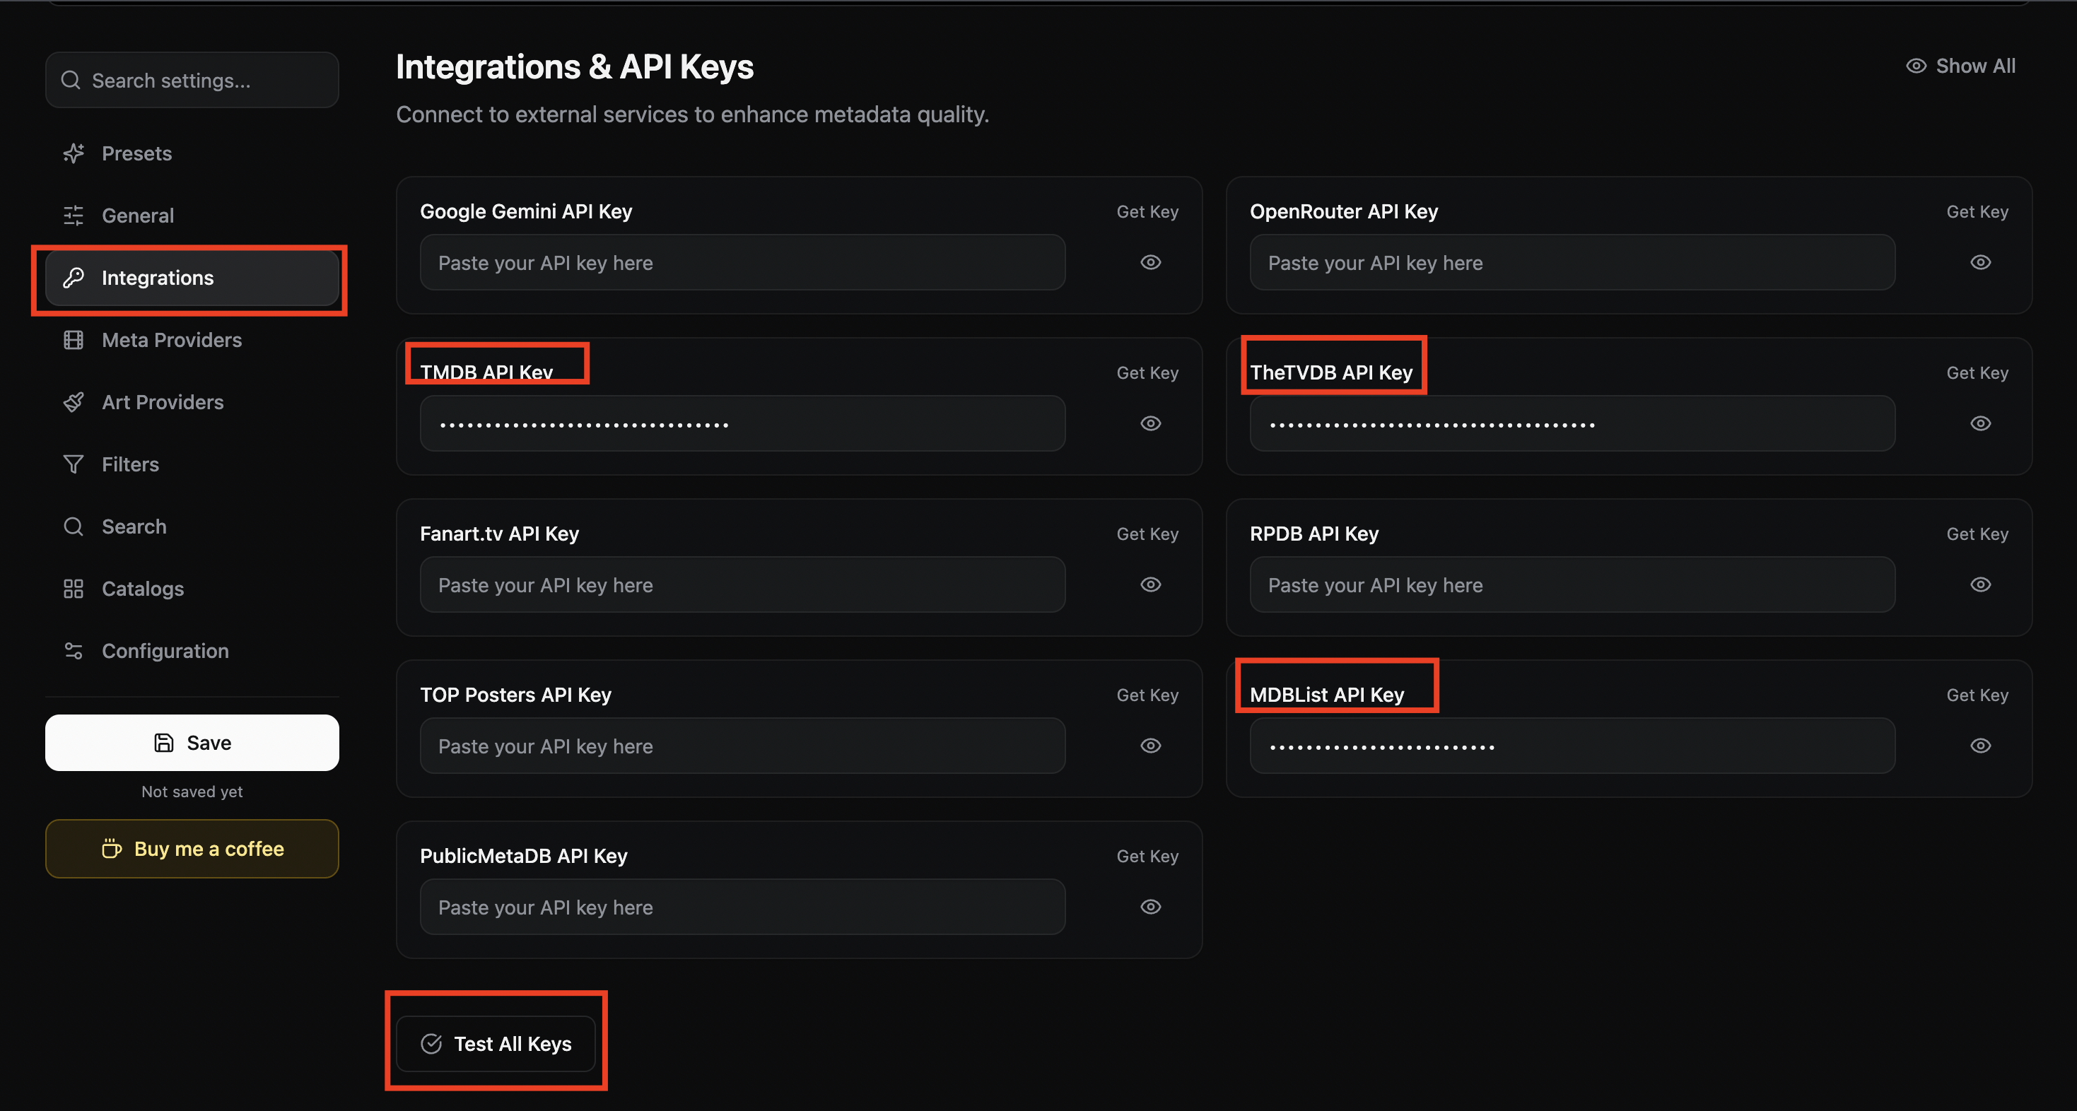Click the floppy disk Save icon

(x=164, y=743)
